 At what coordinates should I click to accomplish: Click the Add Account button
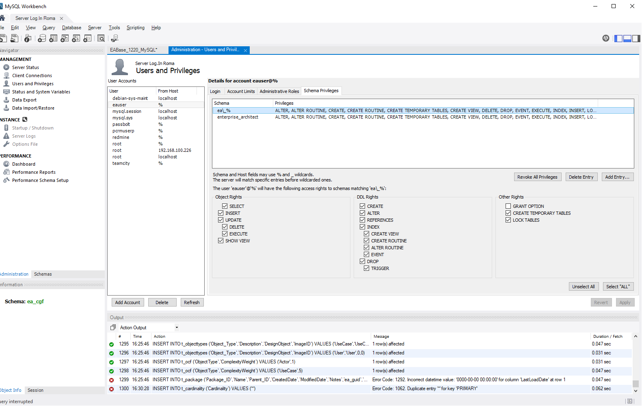pyautogui.click(x=128, y=302)
